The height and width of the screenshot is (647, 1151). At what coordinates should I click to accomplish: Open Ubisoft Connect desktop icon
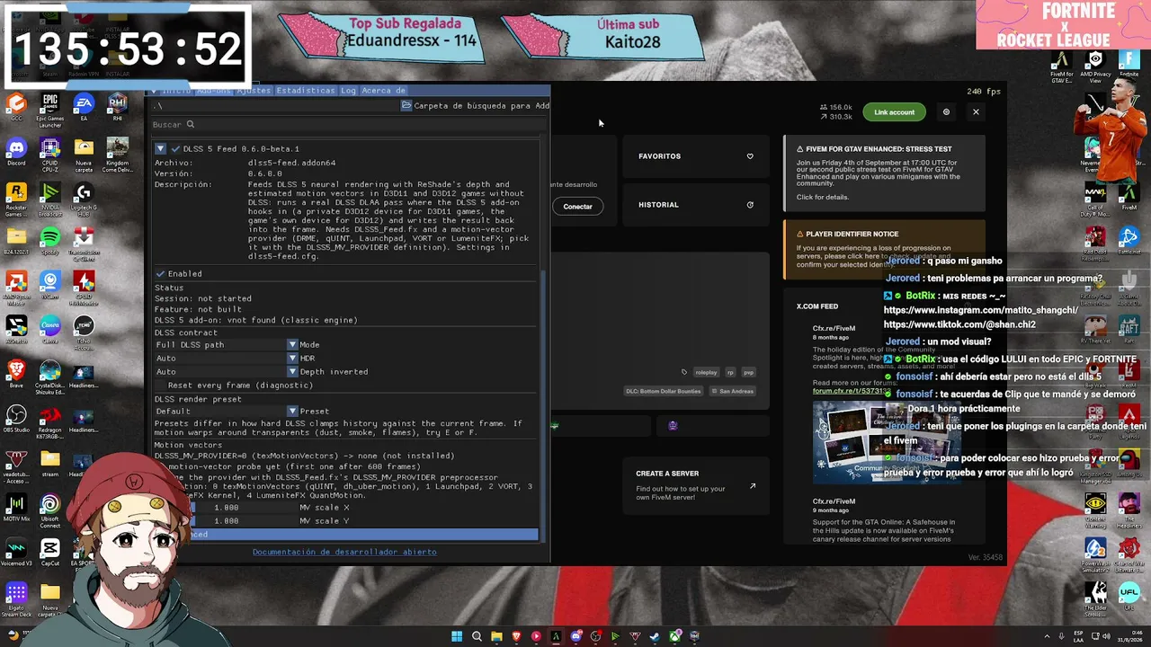[50, 510]
